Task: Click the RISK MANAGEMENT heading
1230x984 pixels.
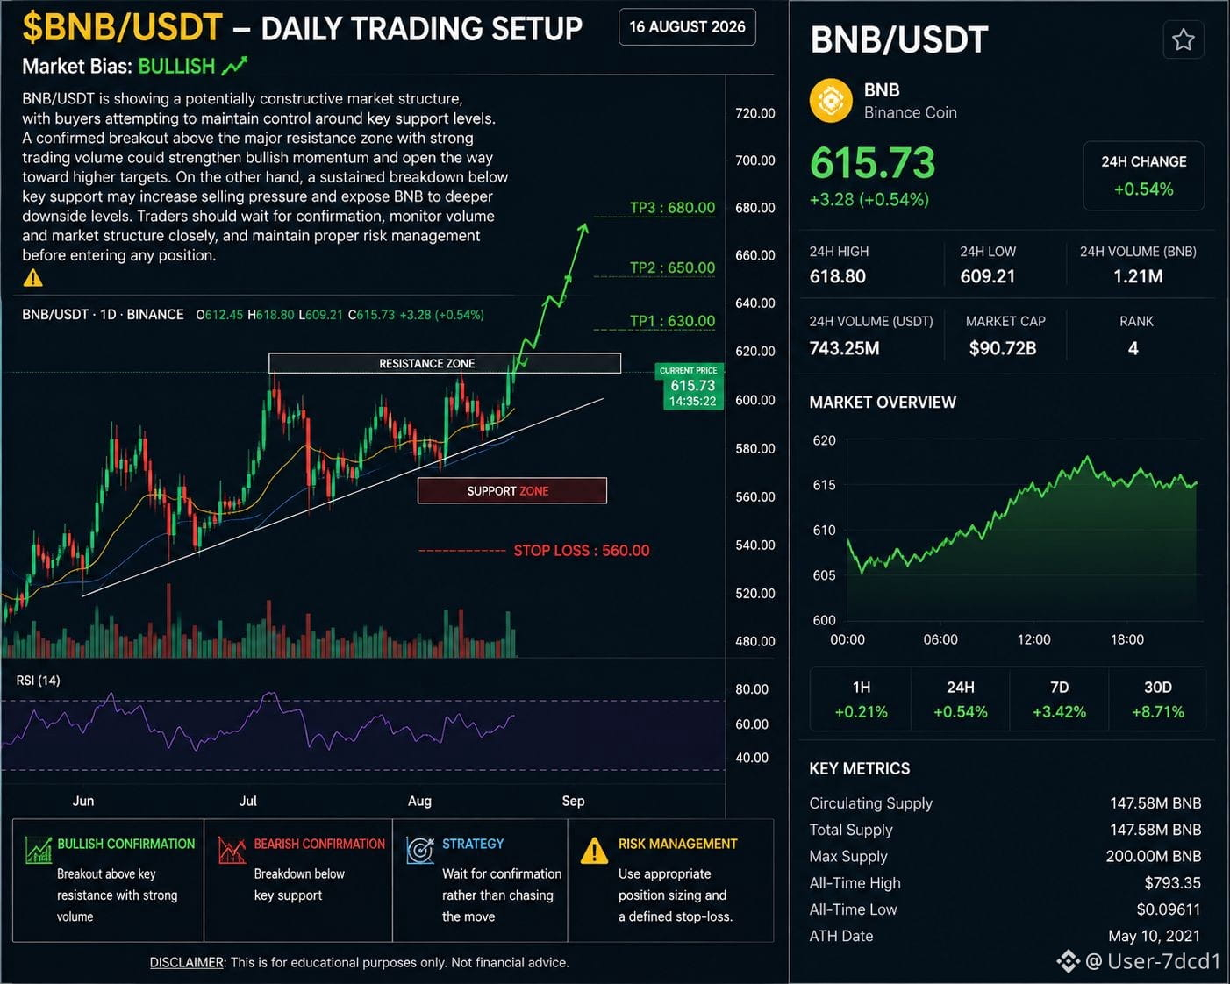Action: (677, 844)
